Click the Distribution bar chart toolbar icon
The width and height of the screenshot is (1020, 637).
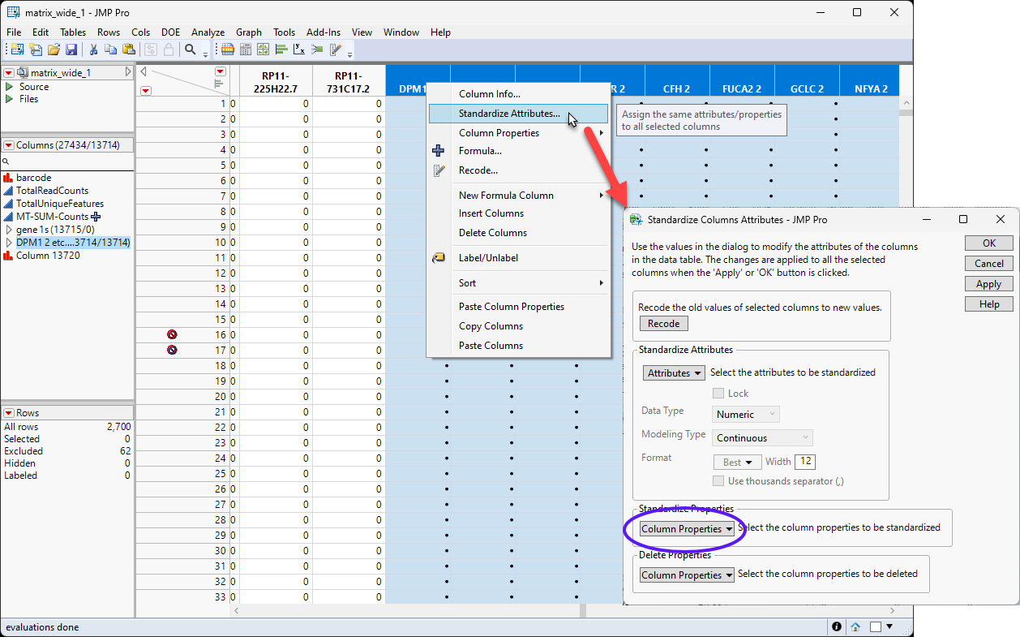click(x=281, y=49)
